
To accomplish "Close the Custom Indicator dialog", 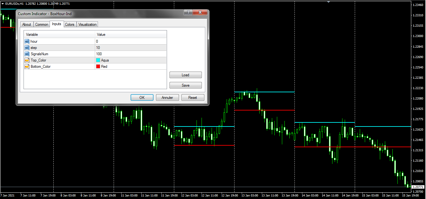I will 200,13.
